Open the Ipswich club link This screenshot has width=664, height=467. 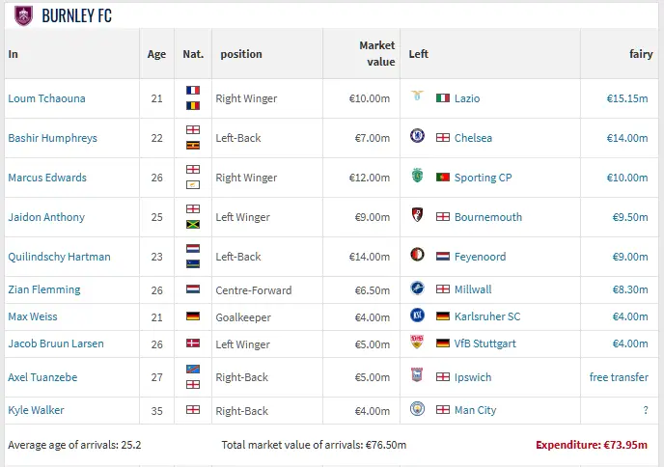tap(472, 377)
